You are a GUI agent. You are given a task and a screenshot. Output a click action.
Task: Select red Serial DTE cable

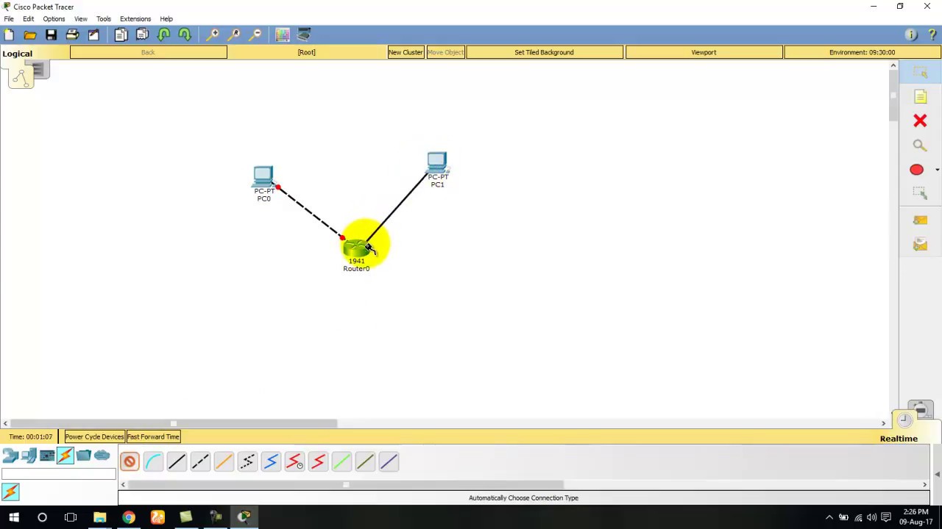tap(318, 461)
